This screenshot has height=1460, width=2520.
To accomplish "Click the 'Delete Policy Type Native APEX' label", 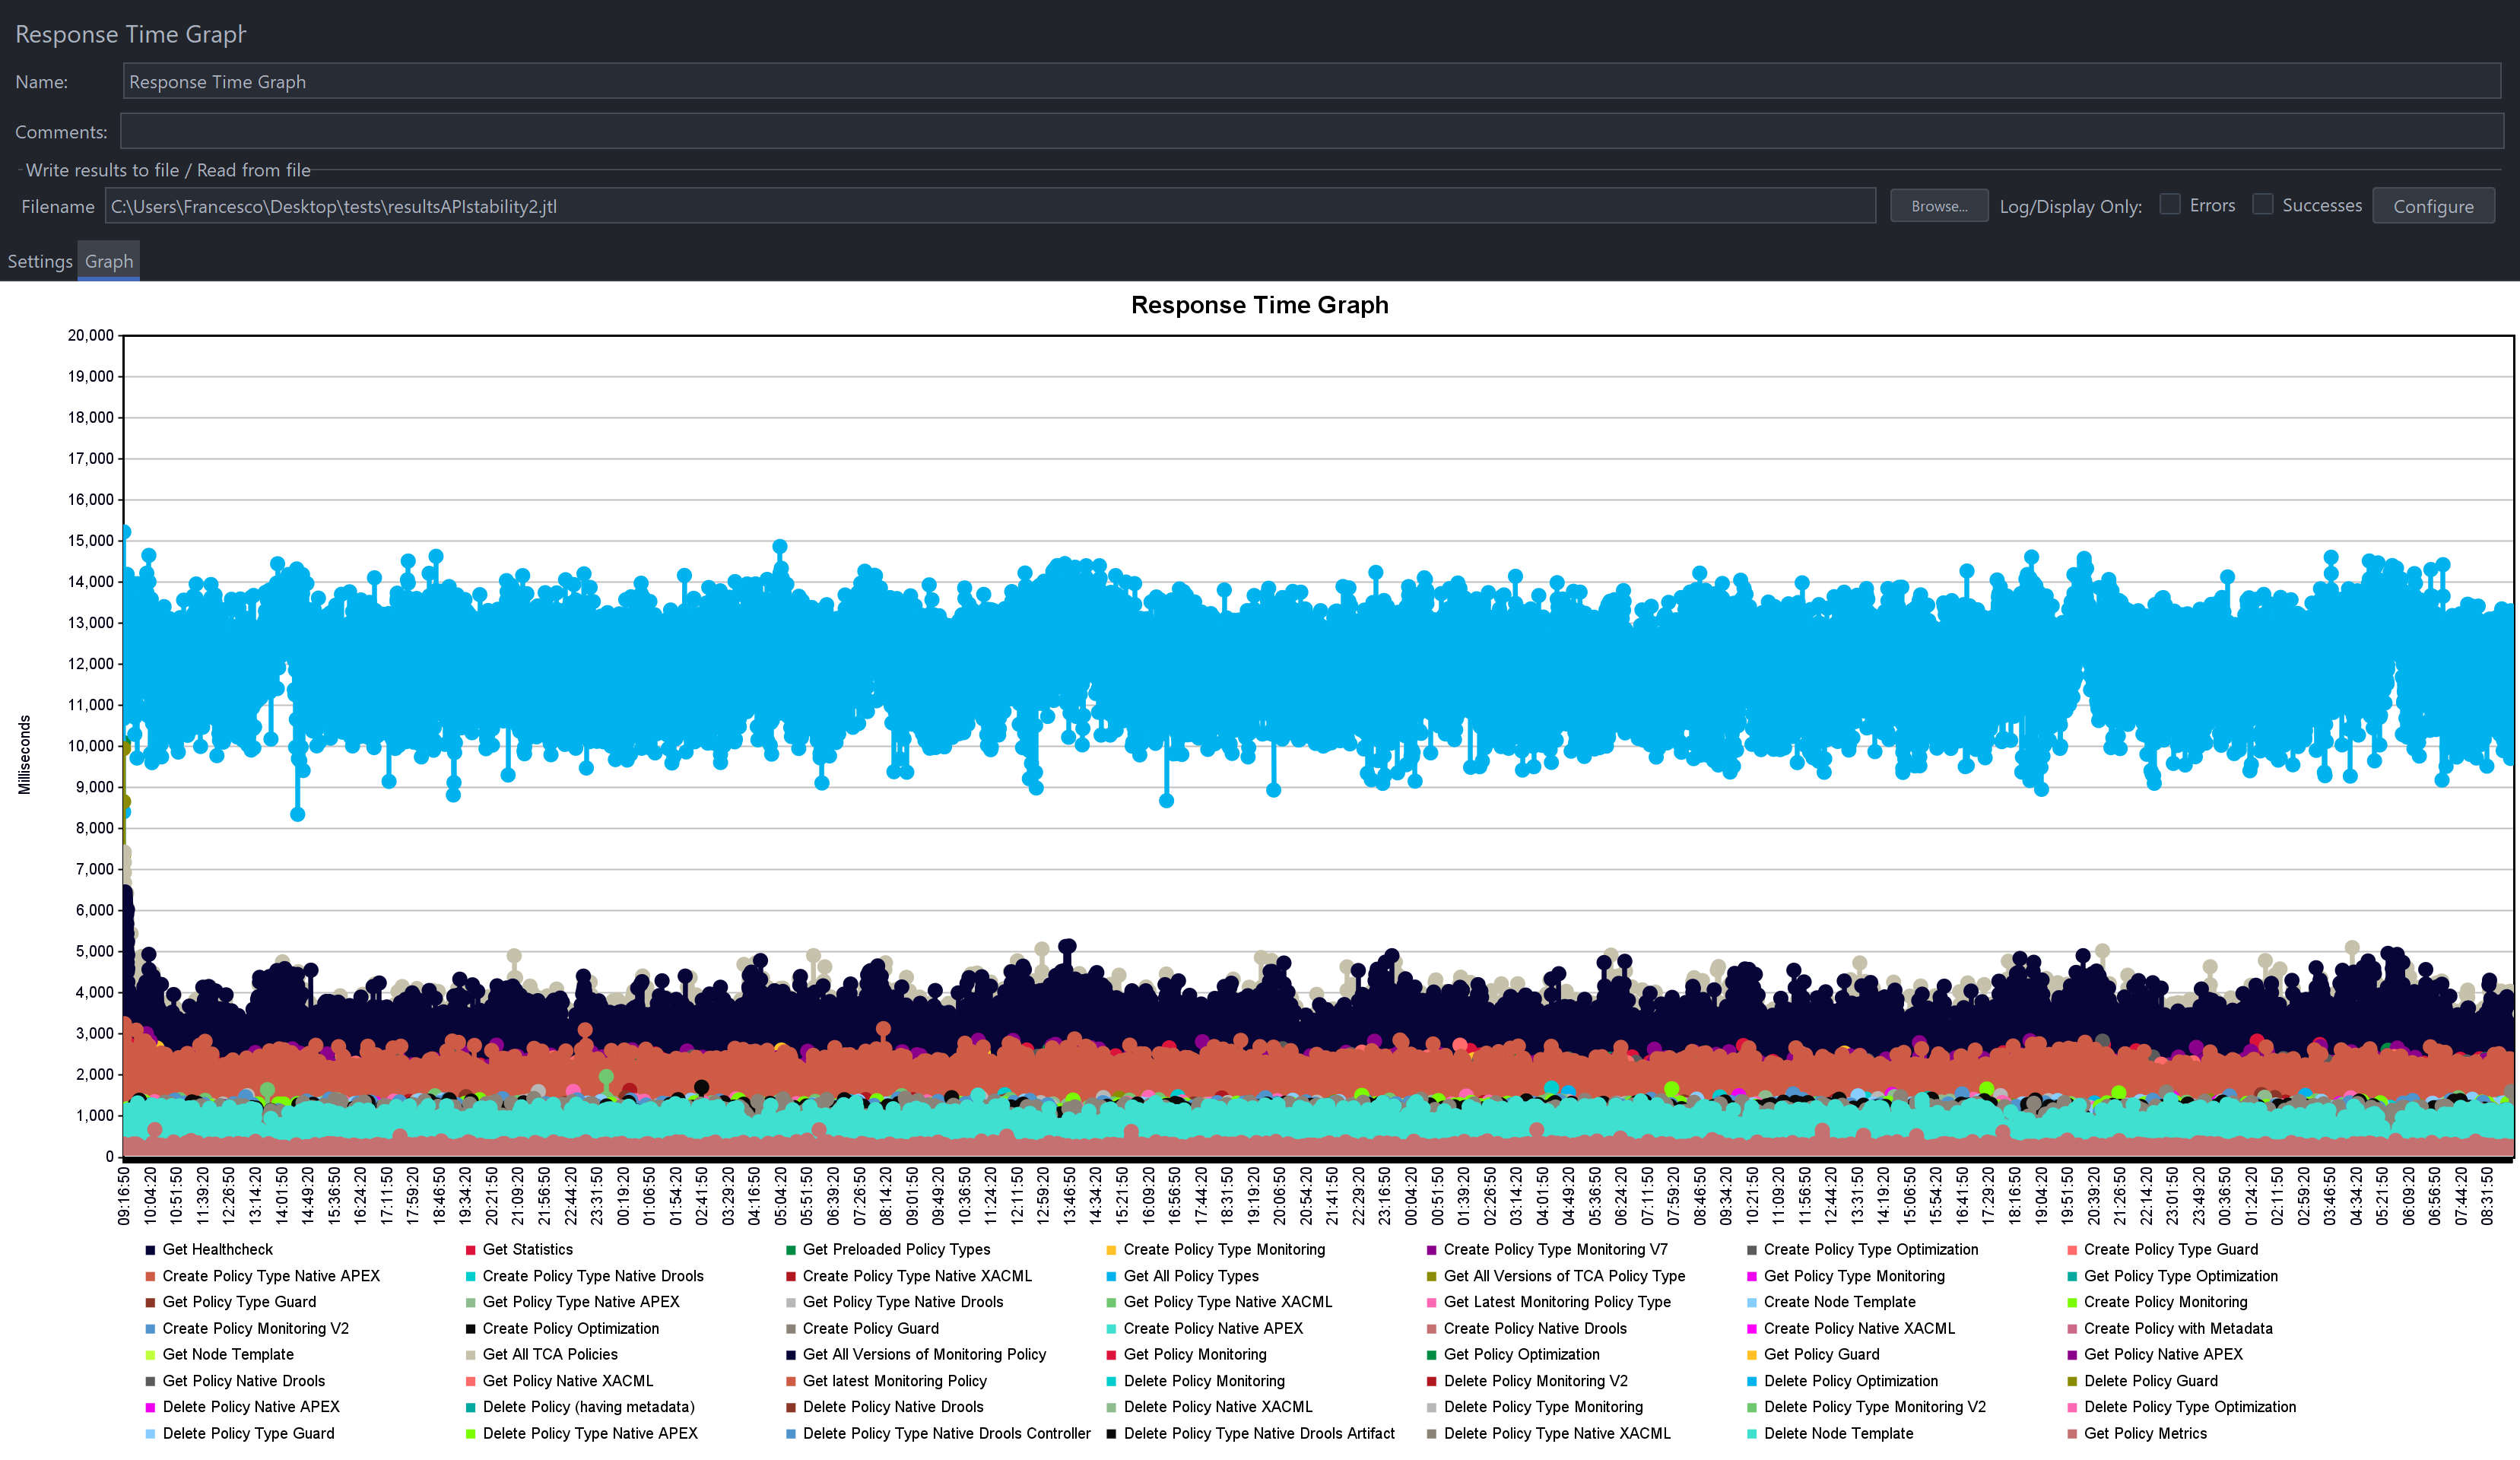I will 590,1434.
